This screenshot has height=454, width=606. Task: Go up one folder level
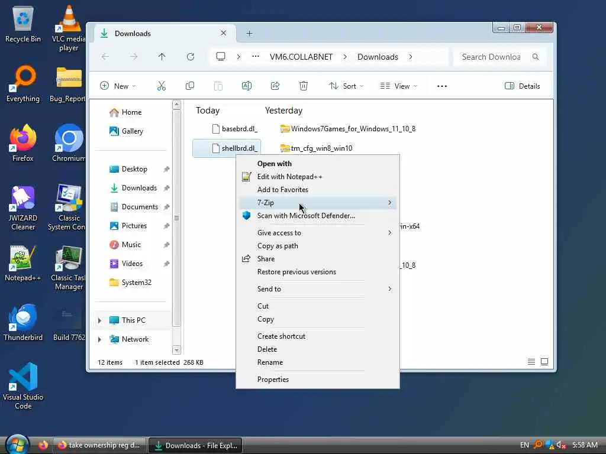162,57
